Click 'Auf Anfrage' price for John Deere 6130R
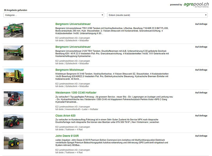Image resolution: width=212 pixels, height=156 pixels. tap(201, 136)
